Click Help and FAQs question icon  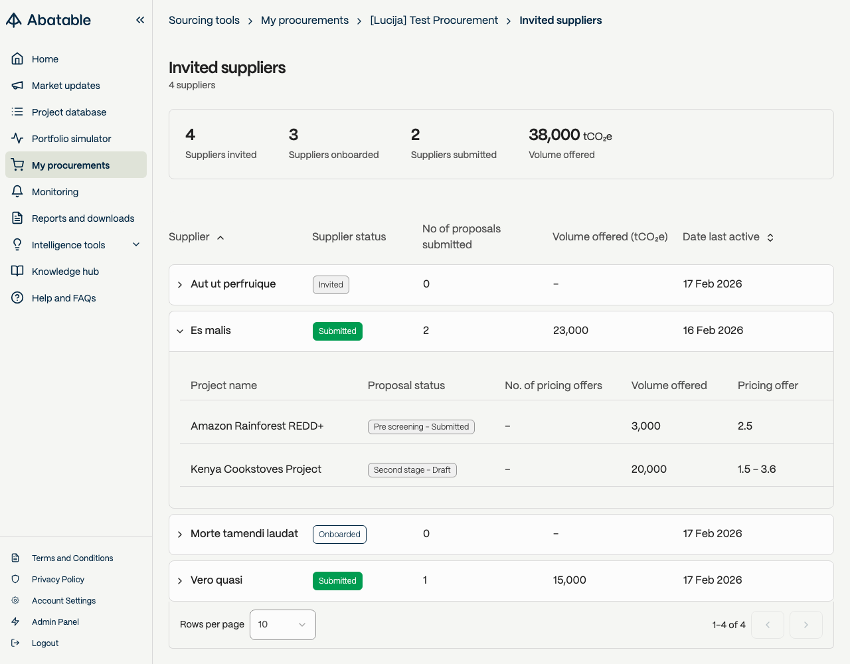point(17,298)
